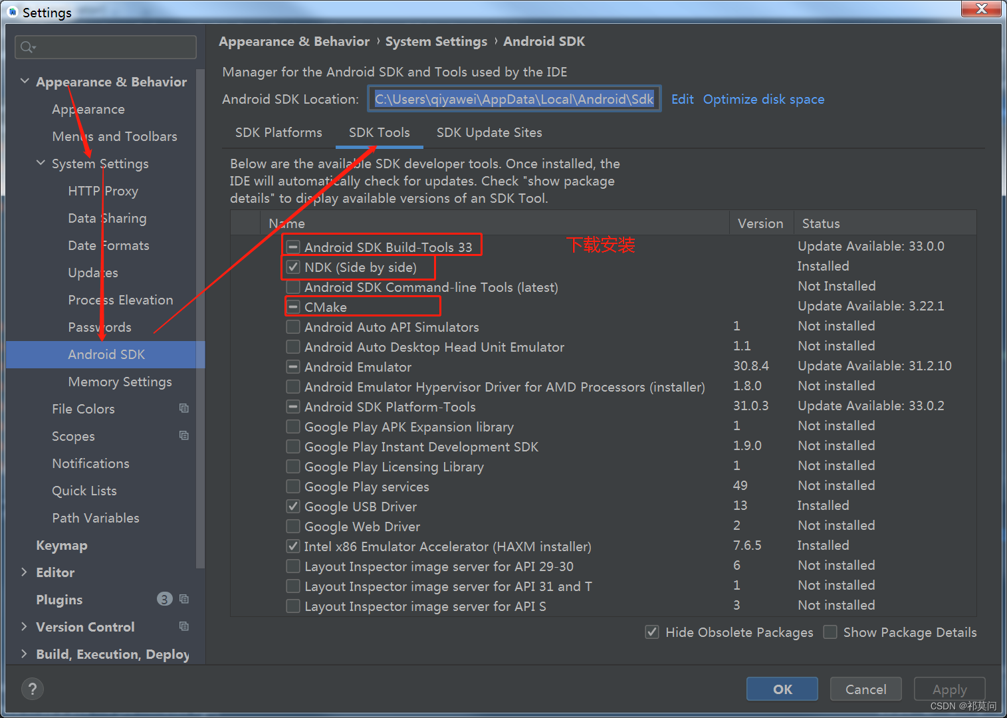This screenshot has width=1007, height=718.
Task: Switch to the SDK Platforms tab
Action: coord(279,132)
